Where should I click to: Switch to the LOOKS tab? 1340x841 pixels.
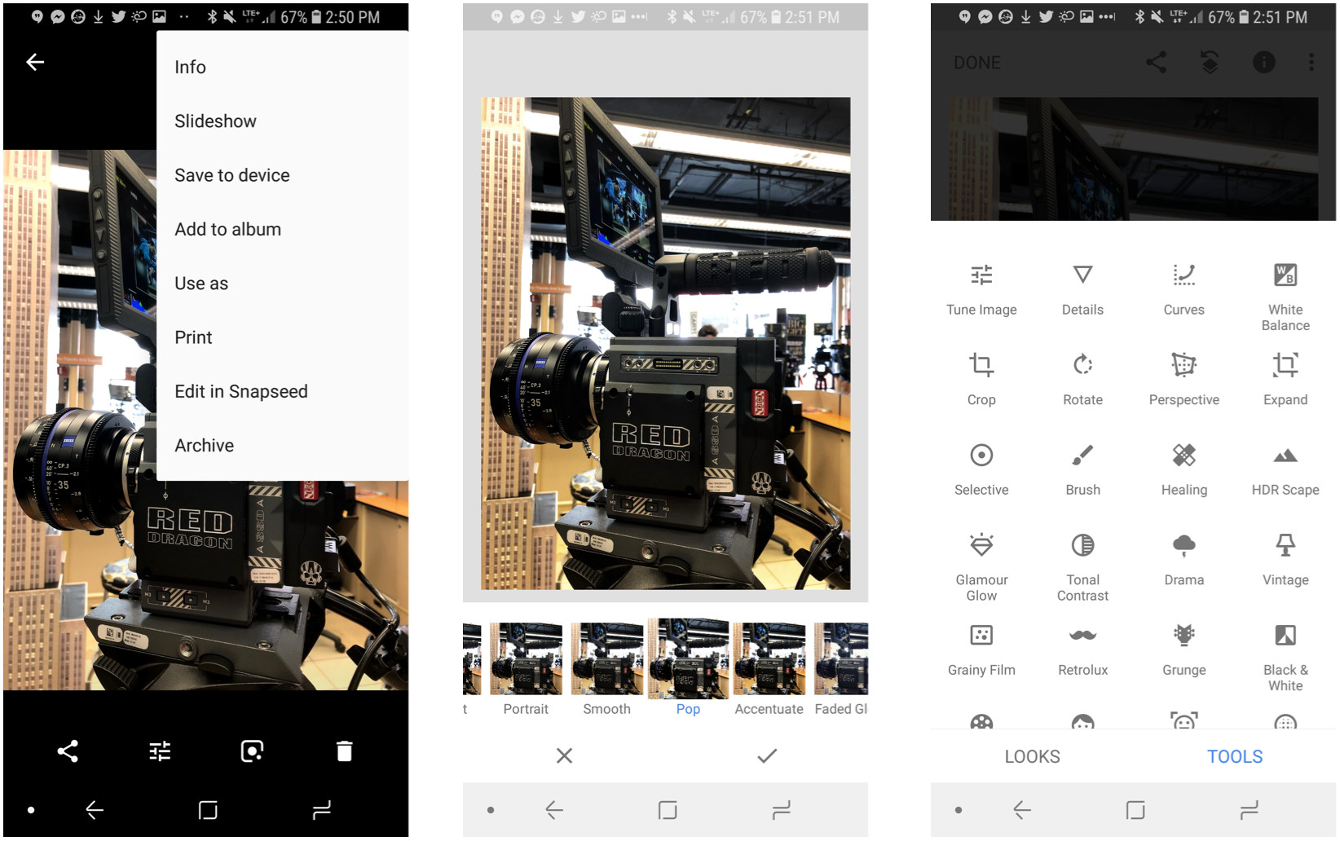[x=1032, y=756]
